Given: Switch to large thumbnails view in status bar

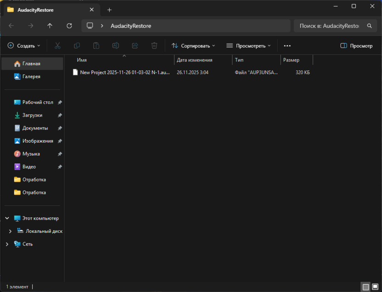Looking at the screenshot, I should [x=375, y=287].
